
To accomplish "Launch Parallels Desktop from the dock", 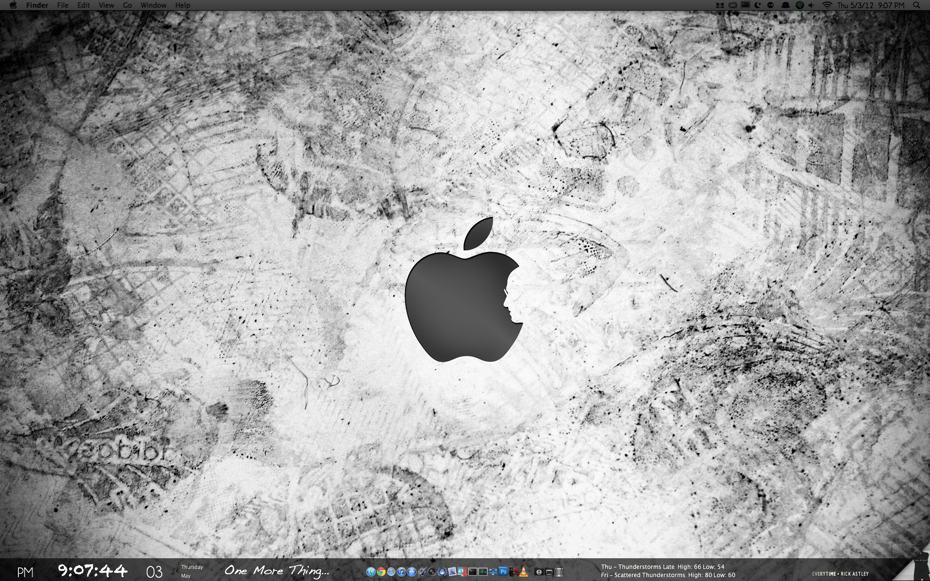I will tap(462, 572).
